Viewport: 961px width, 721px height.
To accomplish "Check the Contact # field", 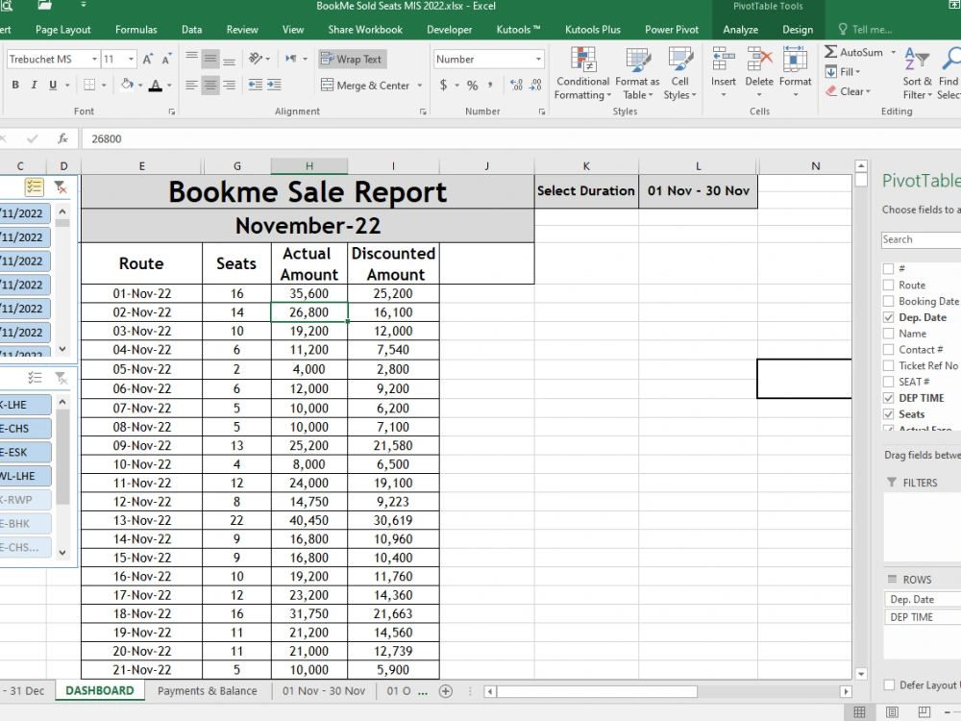I will tap(889, 350).
